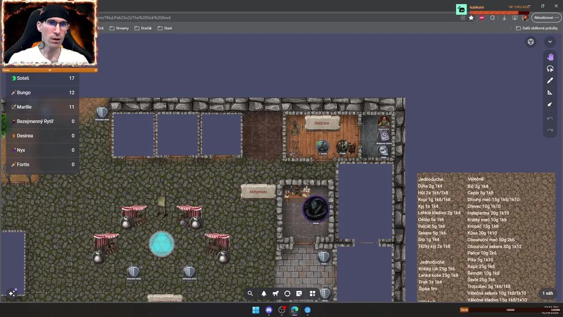This screenshot has width=563, height=317.
Task: Open the sticky notes tool
Action: [x=300, y=294]
